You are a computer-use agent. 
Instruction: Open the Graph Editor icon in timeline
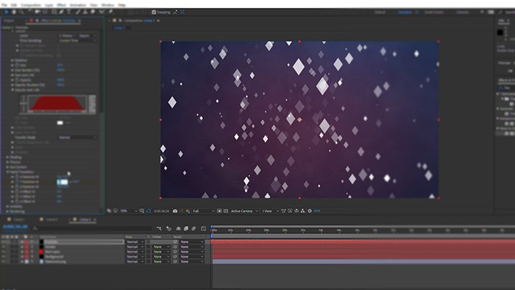(203, 228)
